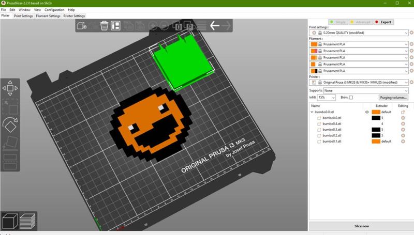Switch to the Printer Settings tab

tap(74, 16)
